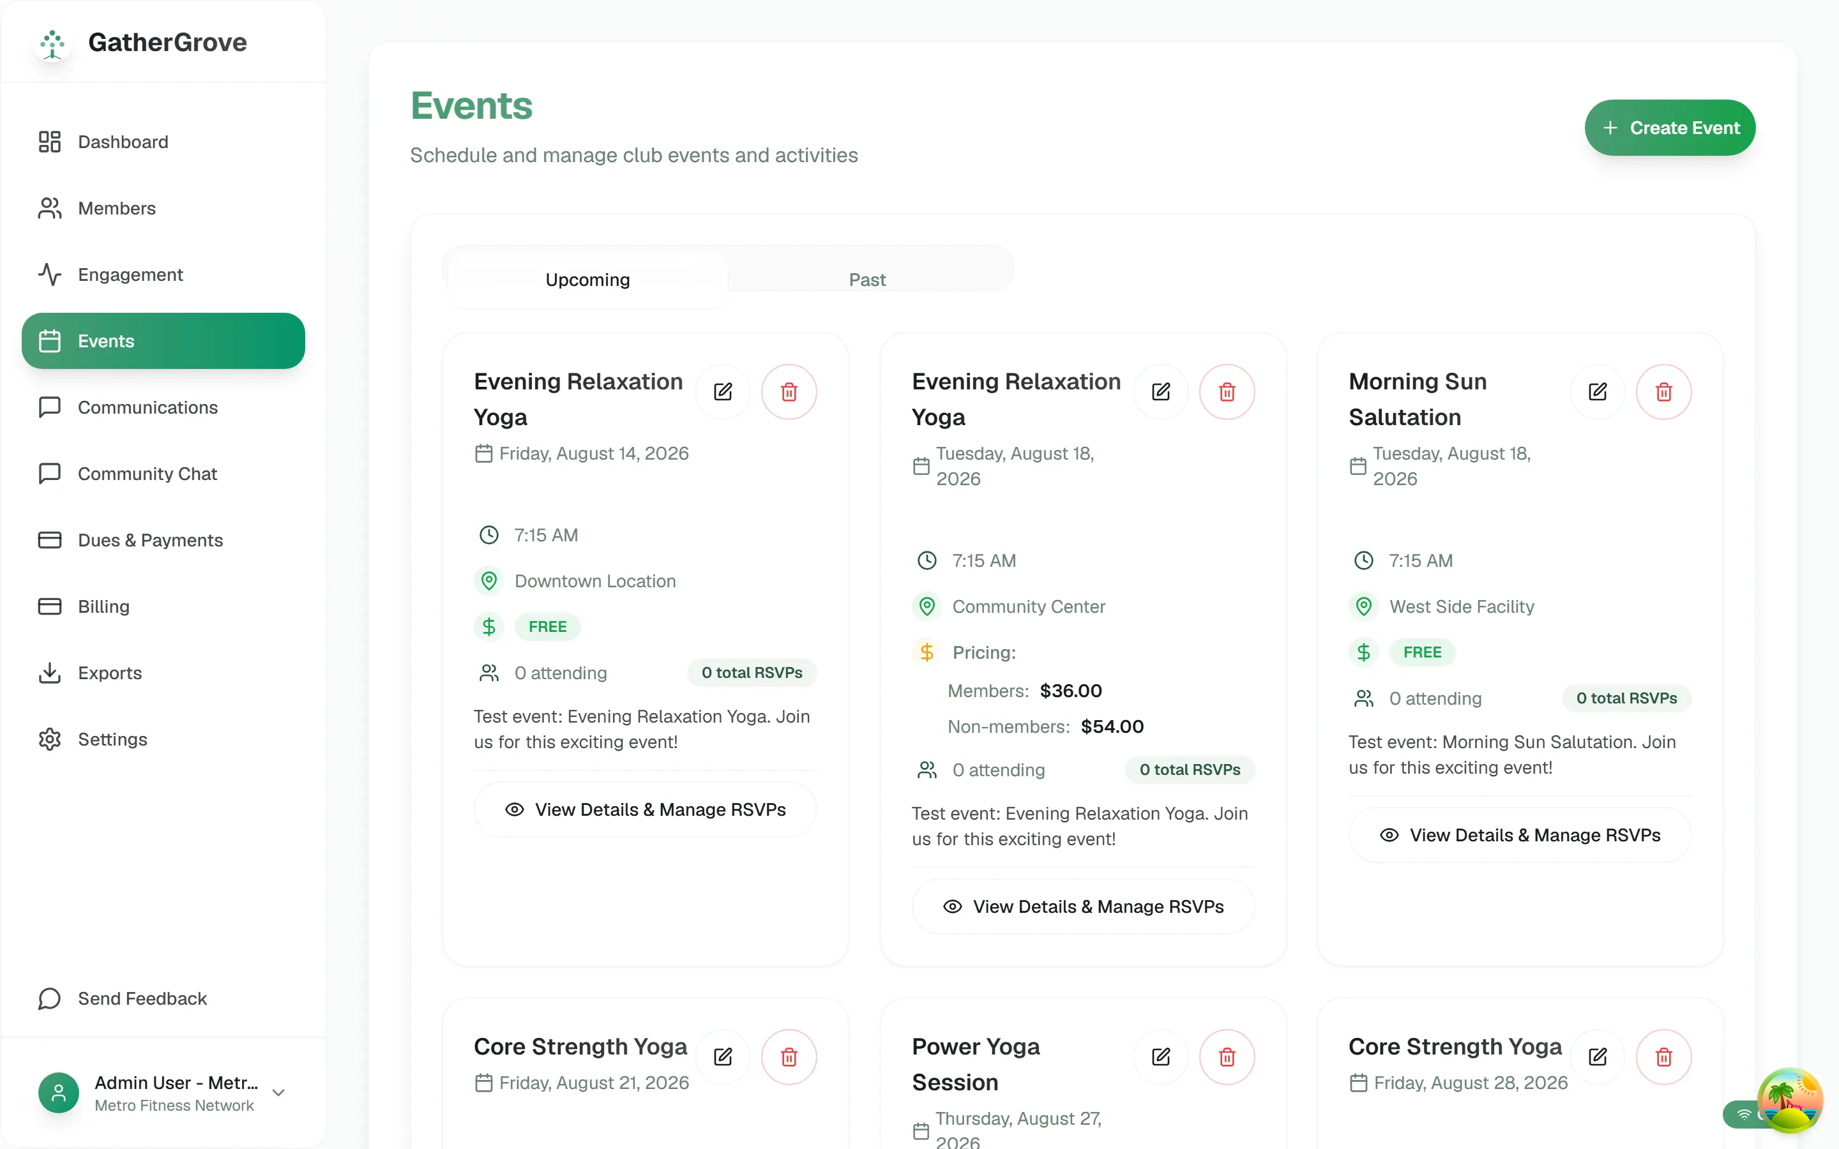Click the Power Yoga Session title
1839x1149 pixels.
pyautogui.click(x=976, y=1065)
